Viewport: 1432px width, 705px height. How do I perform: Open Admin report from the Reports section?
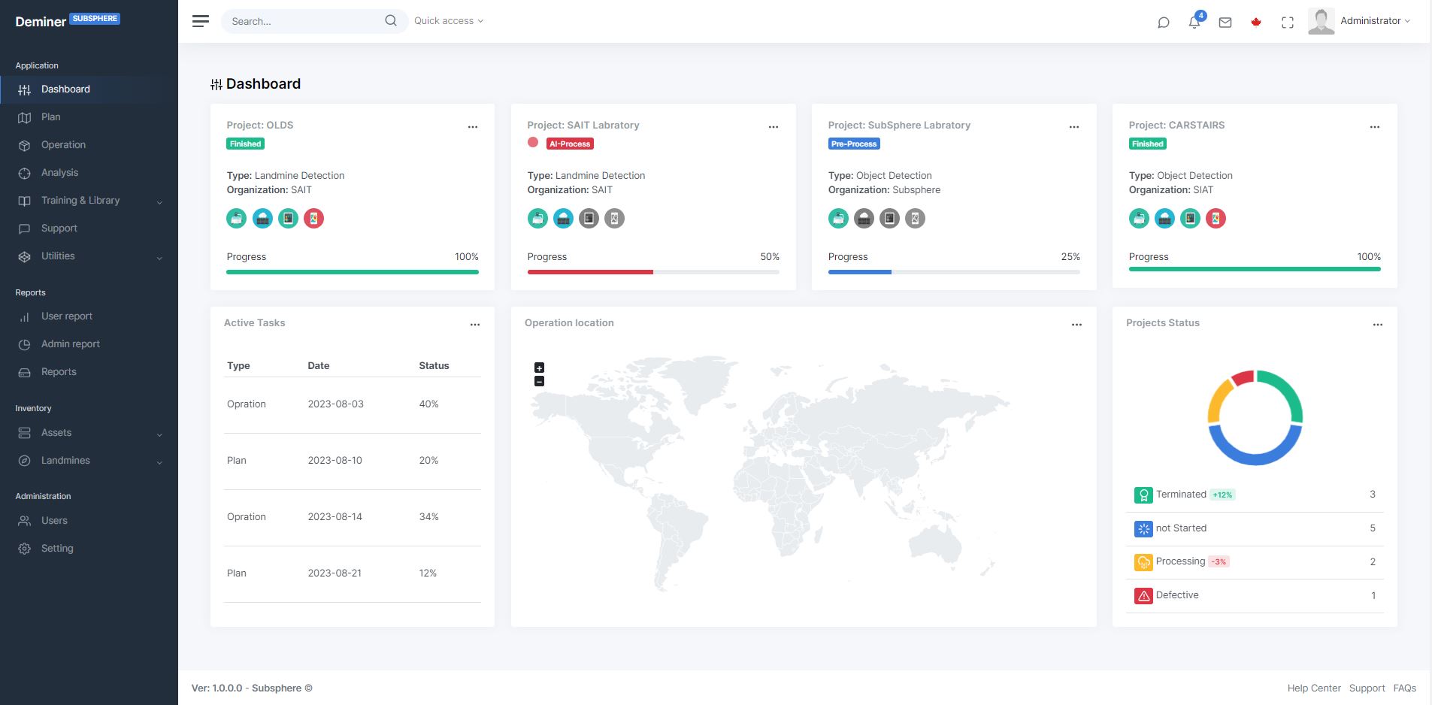pos(70,343)
